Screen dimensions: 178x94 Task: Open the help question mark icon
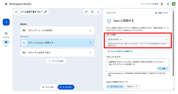(x=162, y=4)
